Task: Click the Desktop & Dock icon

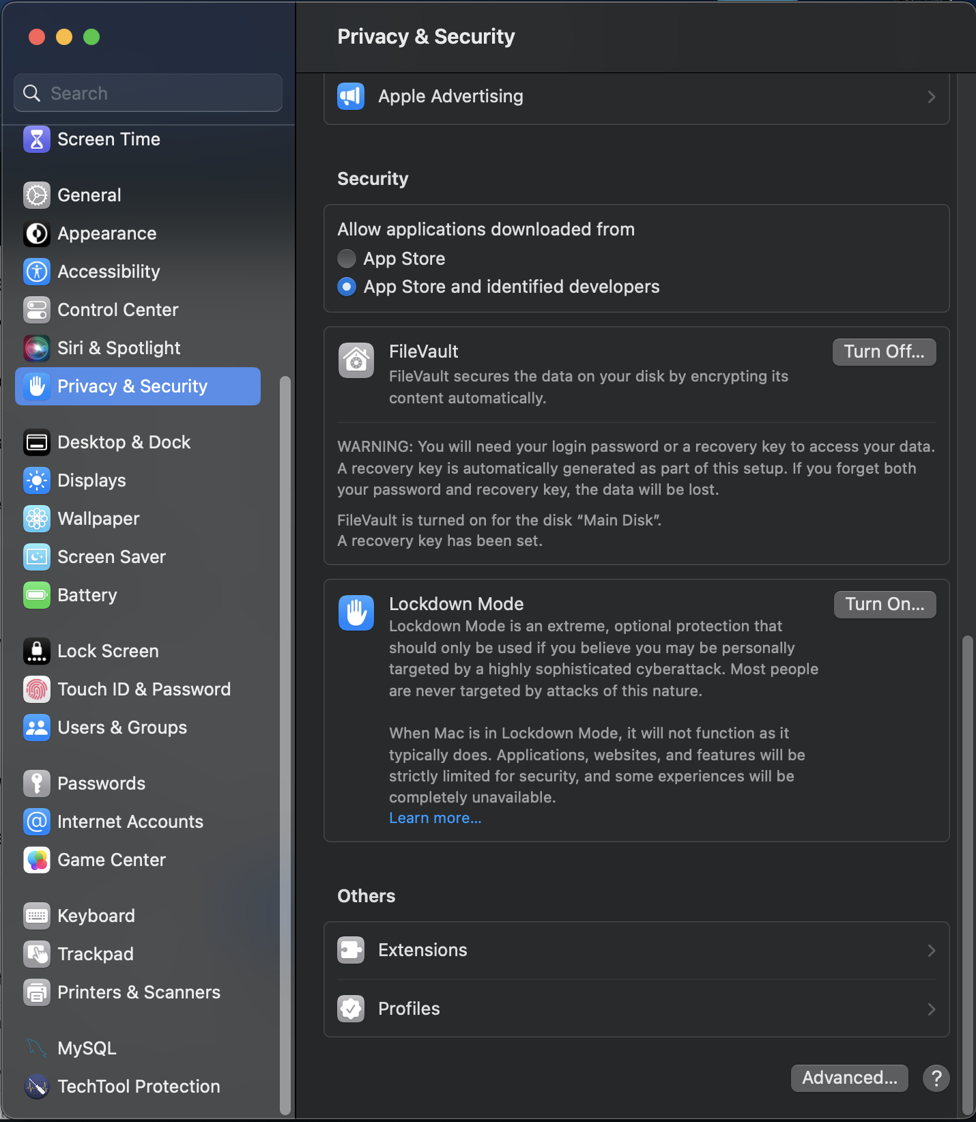Action: (x=37, y=442)
